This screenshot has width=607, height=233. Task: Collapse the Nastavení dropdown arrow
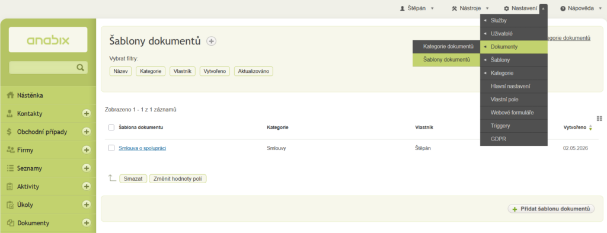point(544,8)
